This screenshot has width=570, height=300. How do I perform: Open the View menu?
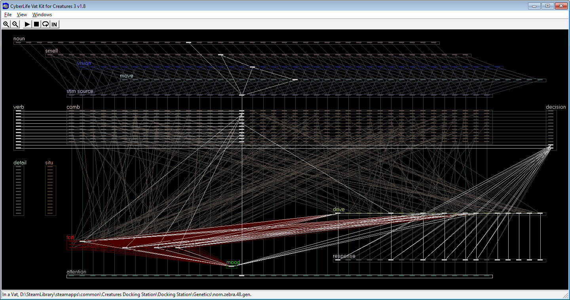click(x=22, y=14)
